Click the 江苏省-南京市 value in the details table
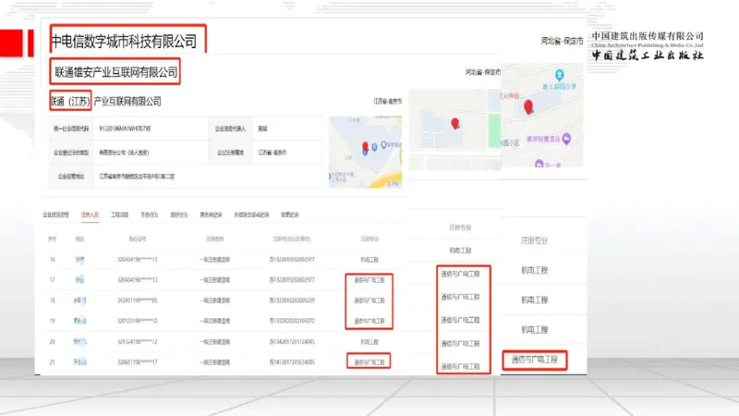This screenshot has width=739, height=416. 272,153
